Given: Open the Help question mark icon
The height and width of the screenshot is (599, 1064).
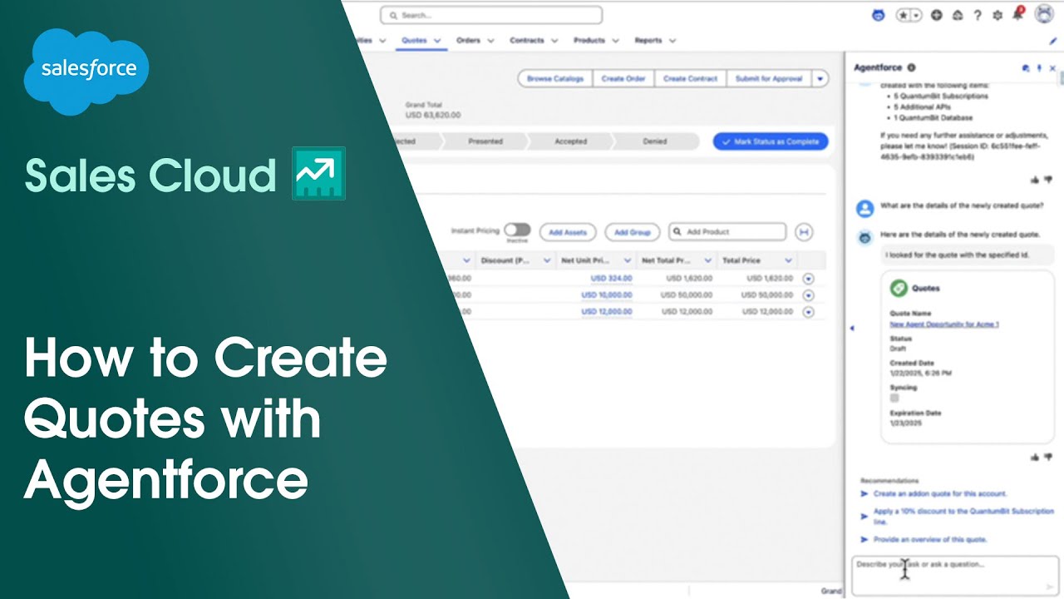Looking at the screenshot, I should click(x=978, y=15).
